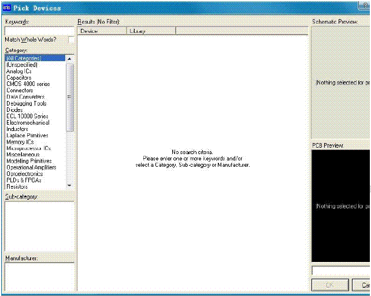Image resolution: width=371 pixels, height=296 pixels.
Task: Click the Pick Devices title bar icon
Action: pyautogui.click(x=7, y=9)
